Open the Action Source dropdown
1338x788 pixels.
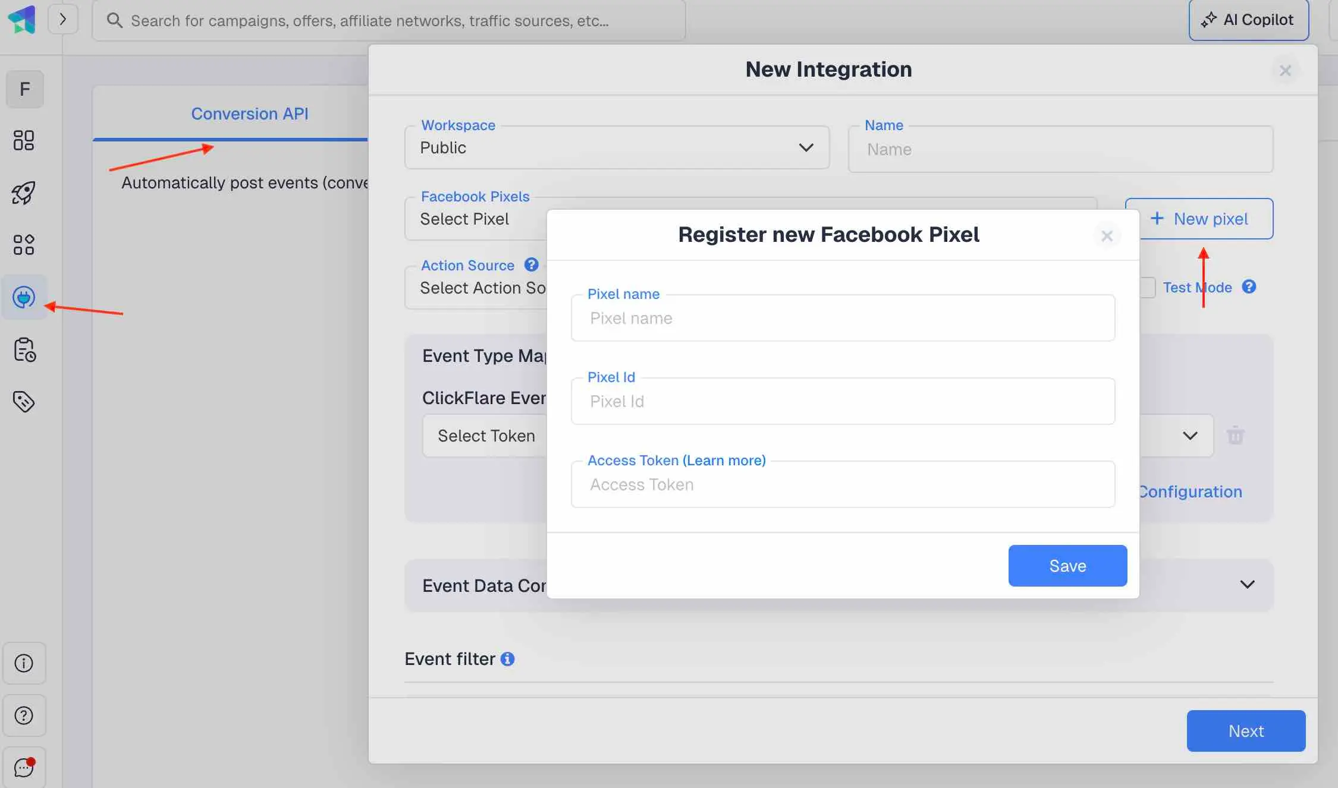(476, 288)
